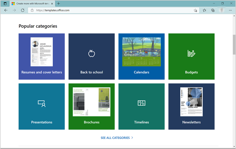Screen dimensions: 236x149
Task: Open the Settings and more ellipsis menu
Action: point(230,10)
